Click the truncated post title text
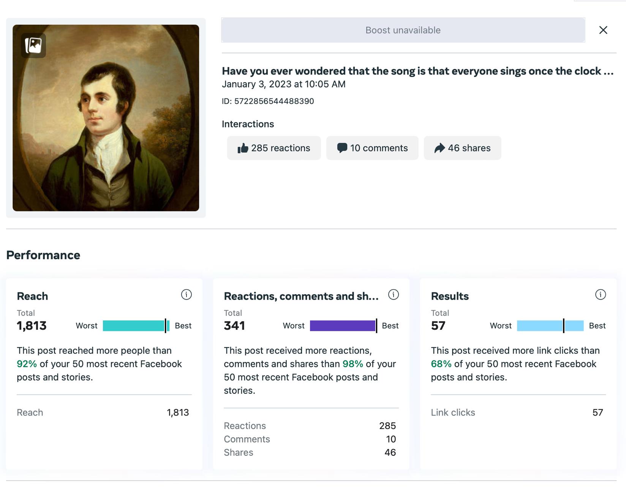626x495 pixels. 417,71
